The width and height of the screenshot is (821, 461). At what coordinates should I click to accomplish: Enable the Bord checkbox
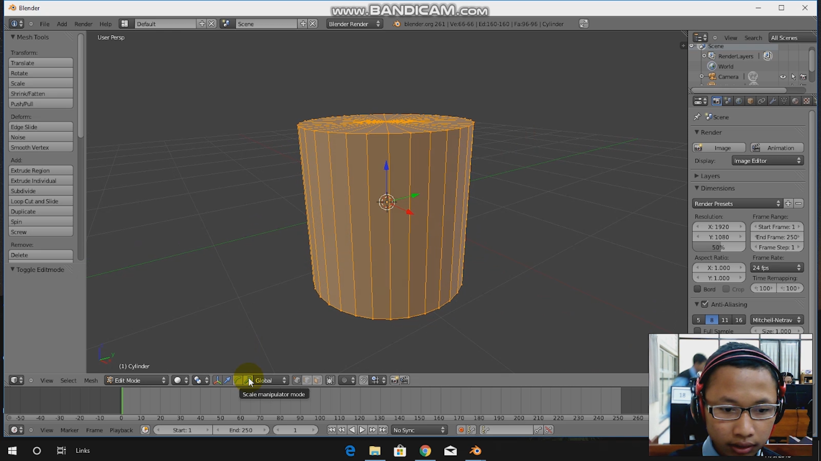coord(698,288)
